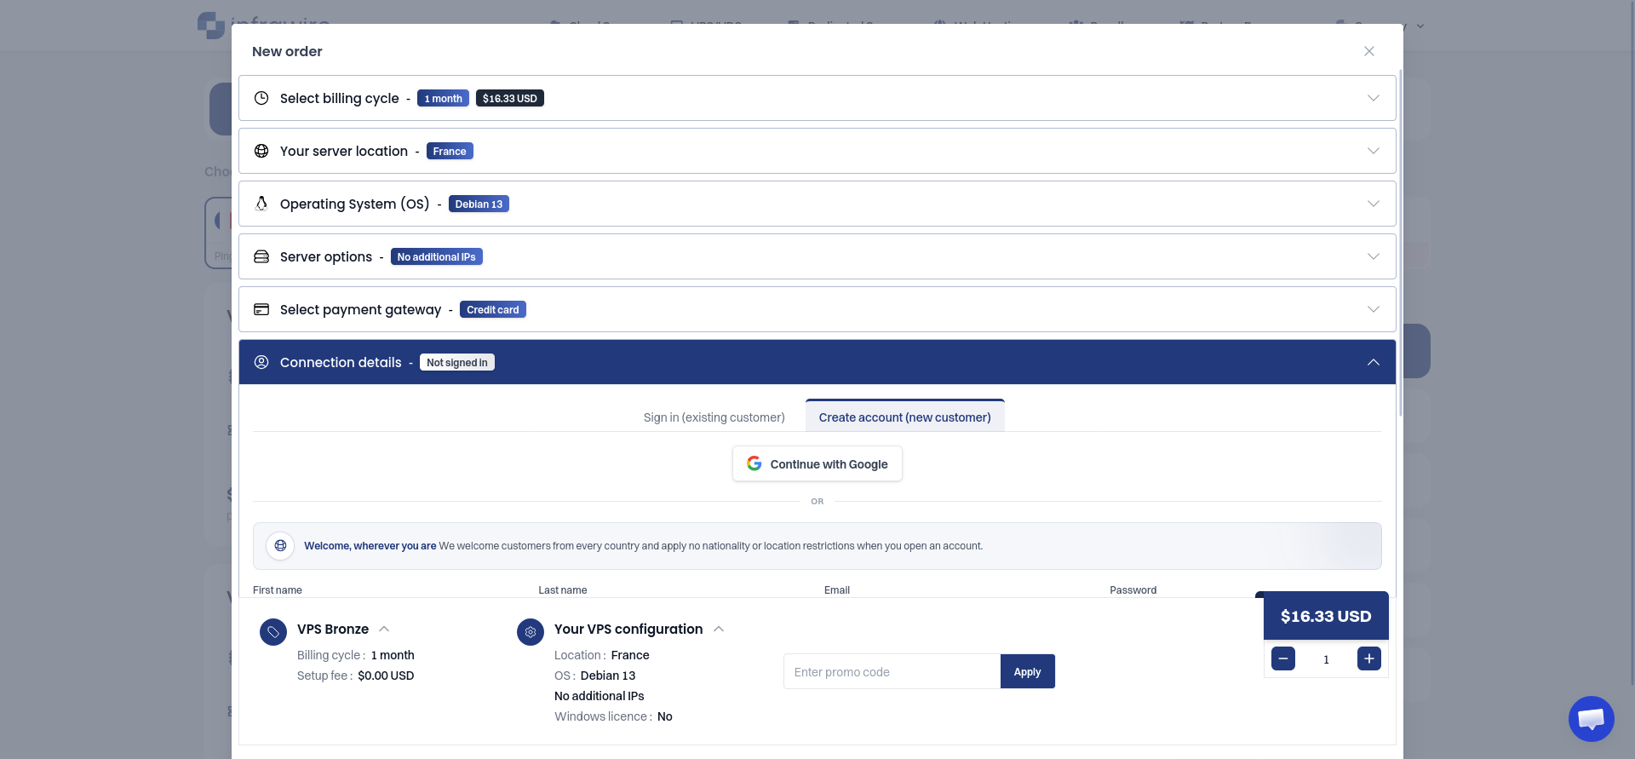This screenshot has width=1635, height=759.
Task: Click the Windows licence: No line
Action: (x=613, y=716)
